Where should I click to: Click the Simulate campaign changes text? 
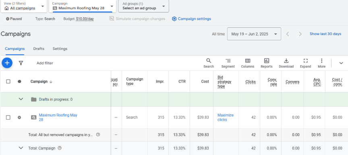point(141,19)
